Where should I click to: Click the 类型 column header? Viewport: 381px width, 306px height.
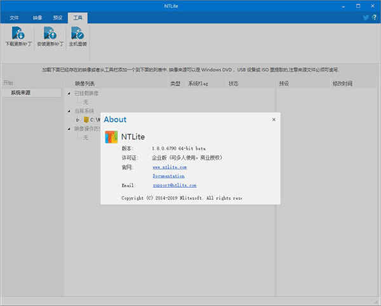[175, 84]
